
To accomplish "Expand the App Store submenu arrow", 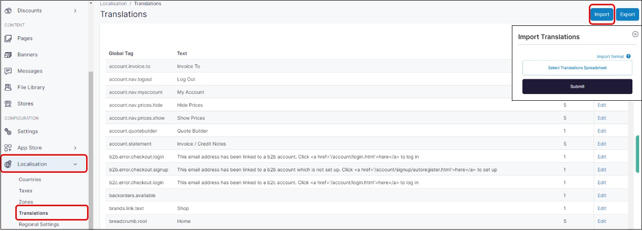I will (x=75, y=148).
